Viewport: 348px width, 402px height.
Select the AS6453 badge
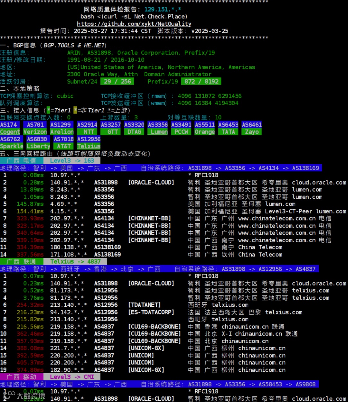click(228, 125)
